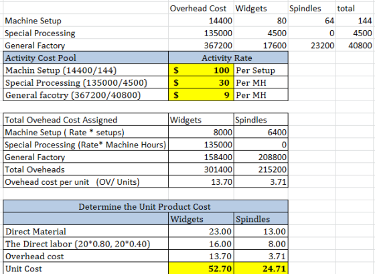Screen dimensions: 375x274
Task: Select the "Activity Cost Pool" header cell
Action: click(x=86, y=58)
